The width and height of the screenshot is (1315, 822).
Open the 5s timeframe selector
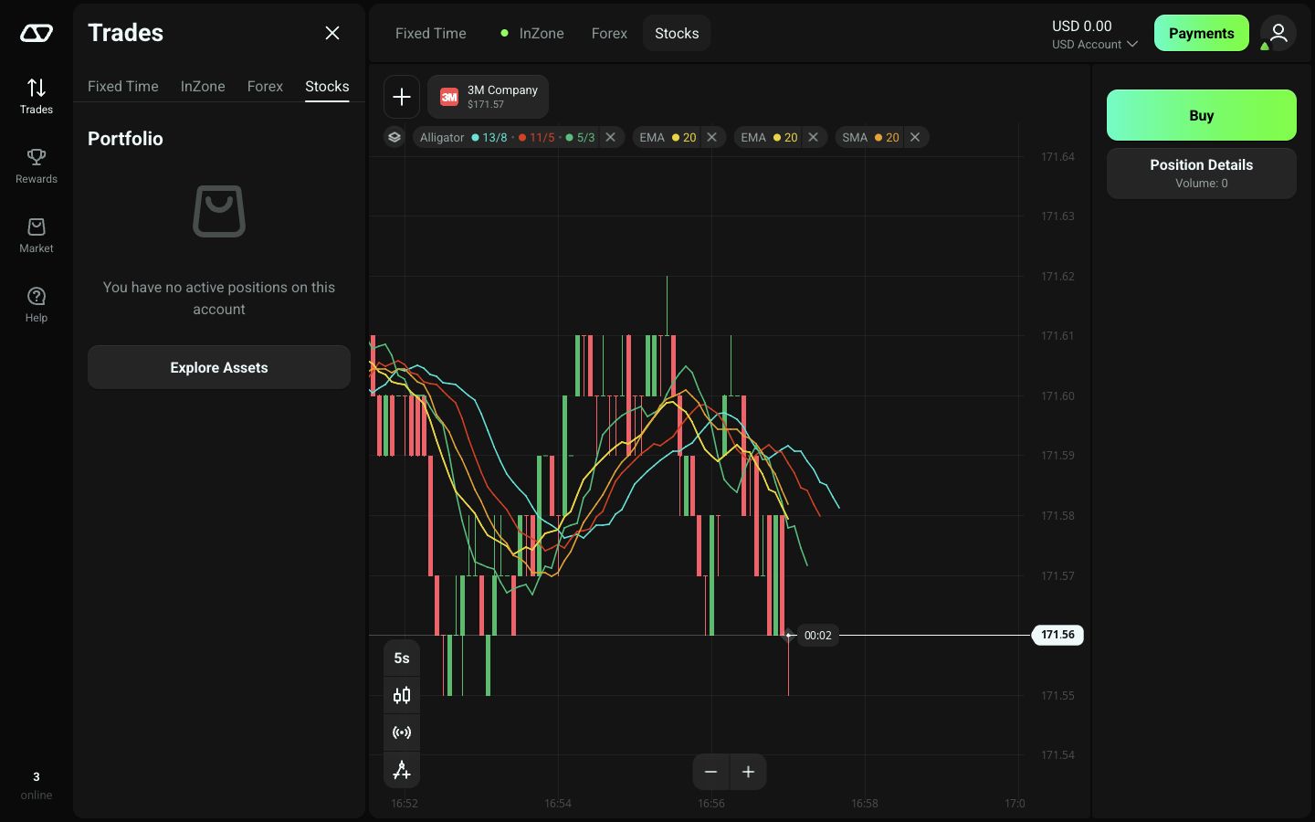tap(402, 658)
